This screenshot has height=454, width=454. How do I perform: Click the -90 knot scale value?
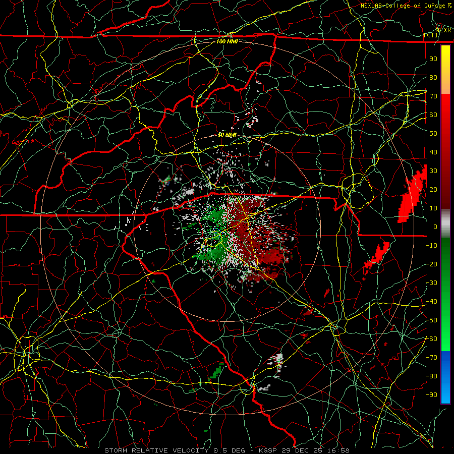click(x=431, y=395)
